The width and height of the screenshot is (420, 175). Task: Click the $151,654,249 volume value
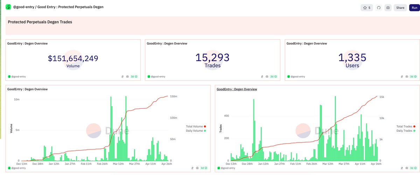tap(73, 58)
